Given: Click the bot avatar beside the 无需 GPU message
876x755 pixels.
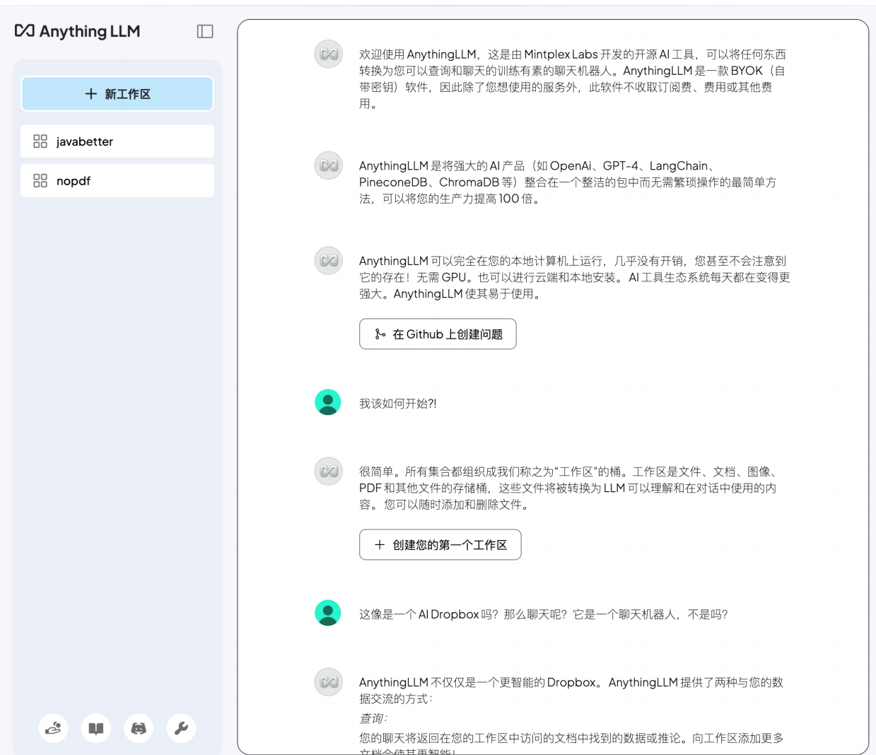Looking at the screenshot, I should tap(328, 260).
